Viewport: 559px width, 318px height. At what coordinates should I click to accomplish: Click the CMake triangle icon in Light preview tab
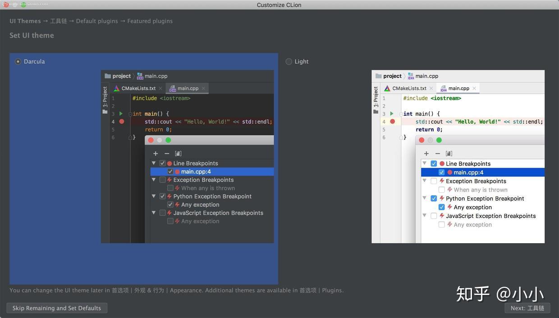[387, 88]
